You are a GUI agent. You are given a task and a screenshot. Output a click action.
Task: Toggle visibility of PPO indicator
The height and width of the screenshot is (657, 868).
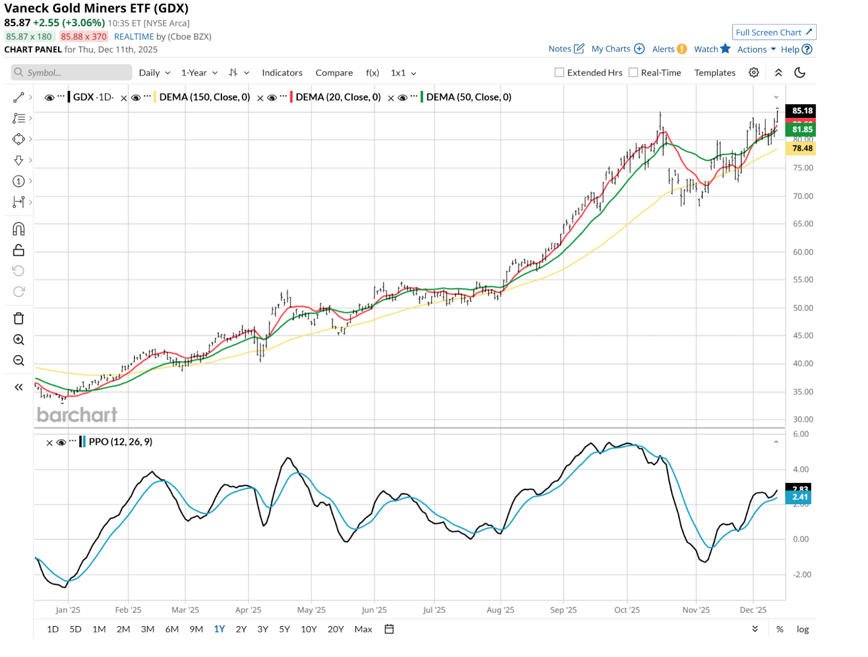click(61, 442)
